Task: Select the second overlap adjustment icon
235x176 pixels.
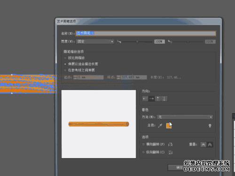Action: pyautogui.click(x=210, y=145)
